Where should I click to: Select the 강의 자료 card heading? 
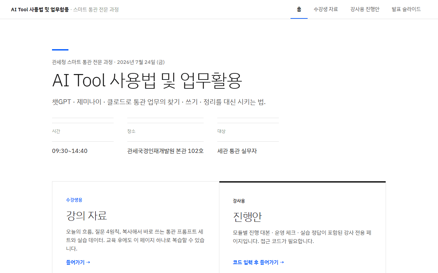[x=87, y=216]
